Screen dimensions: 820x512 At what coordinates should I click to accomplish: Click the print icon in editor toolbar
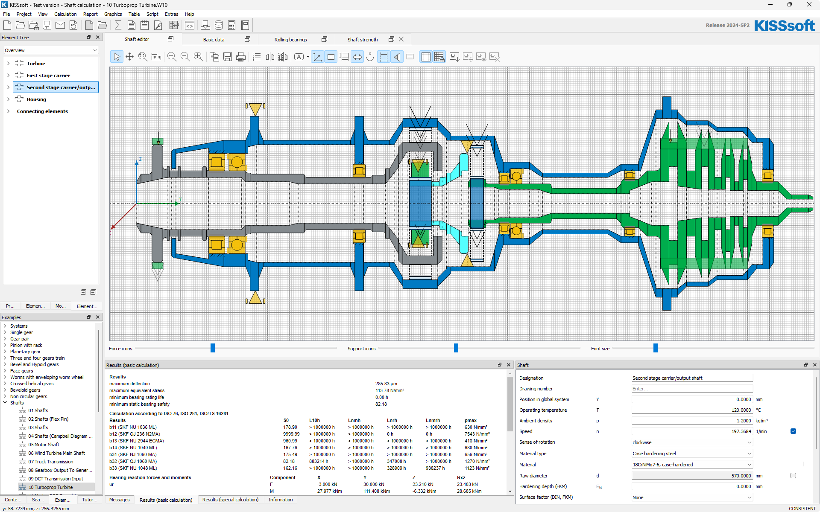241,57
